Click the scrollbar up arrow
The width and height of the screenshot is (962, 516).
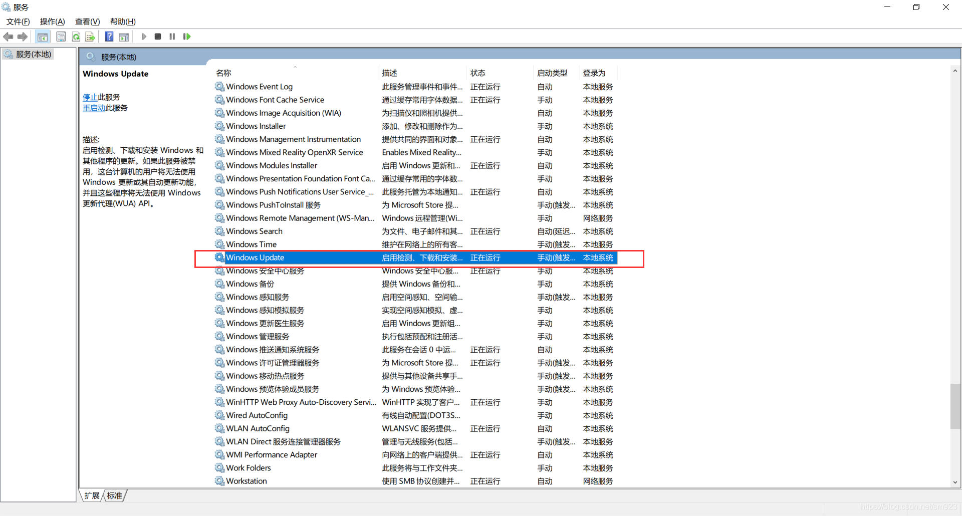(955, 71)
